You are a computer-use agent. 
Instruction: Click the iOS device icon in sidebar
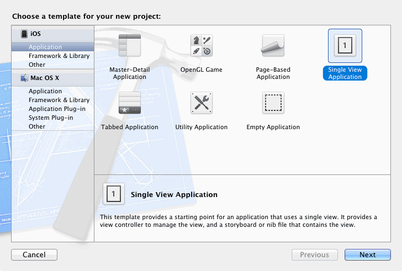coord(24,34)
